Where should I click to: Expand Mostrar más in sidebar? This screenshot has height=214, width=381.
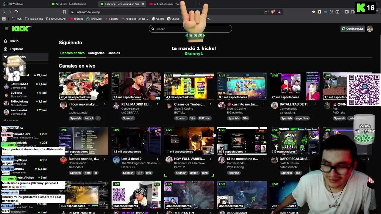click(11, 120)
